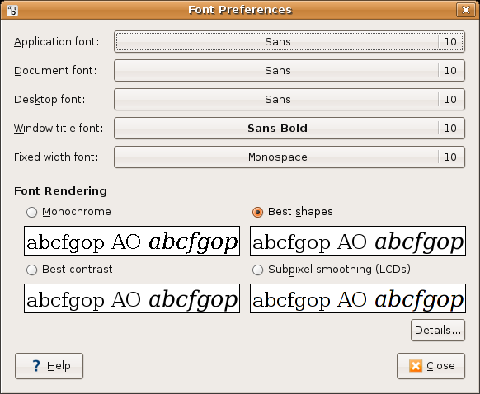Open the Desktop font selector button

(x=289, y=99)
